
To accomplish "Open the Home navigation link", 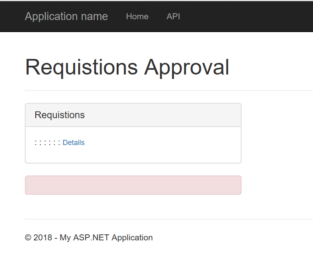I will [x=137, y=16].
